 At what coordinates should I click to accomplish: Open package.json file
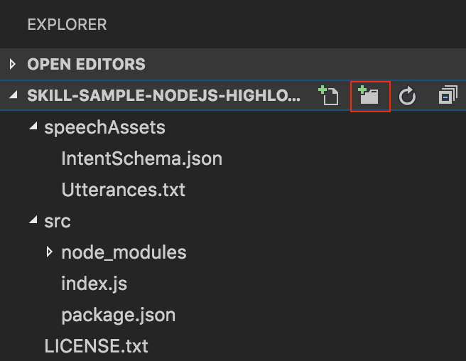coord(118,315)
